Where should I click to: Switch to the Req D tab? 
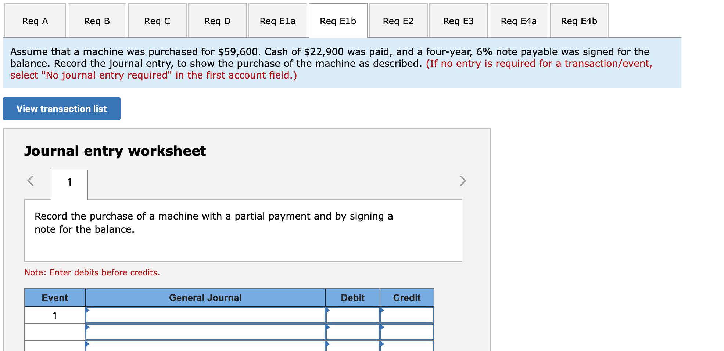[217, 21]
